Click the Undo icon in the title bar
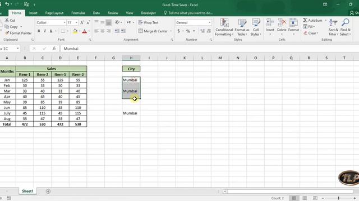 pyautogui.click(x=7, y=4)
